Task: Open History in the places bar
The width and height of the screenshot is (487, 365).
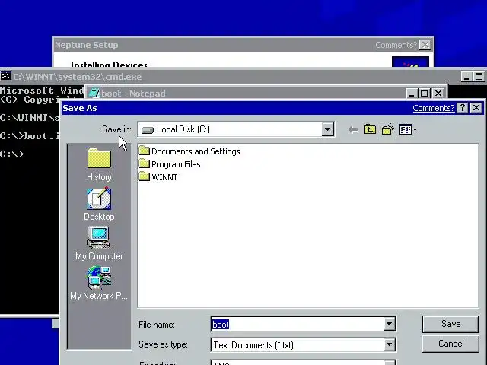Action: 99,165
